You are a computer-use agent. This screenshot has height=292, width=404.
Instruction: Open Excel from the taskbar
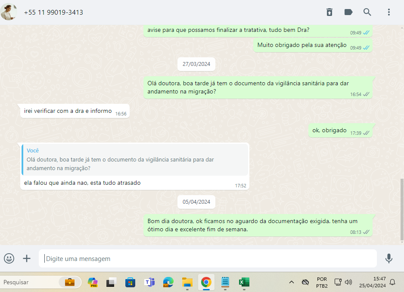(x=244, y=282)
